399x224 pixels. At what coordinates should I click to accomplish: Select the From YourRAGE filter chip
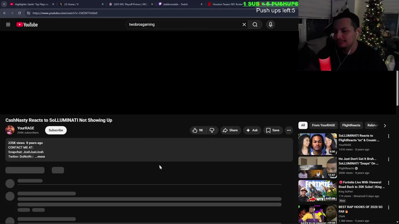[x=324, y=125]
